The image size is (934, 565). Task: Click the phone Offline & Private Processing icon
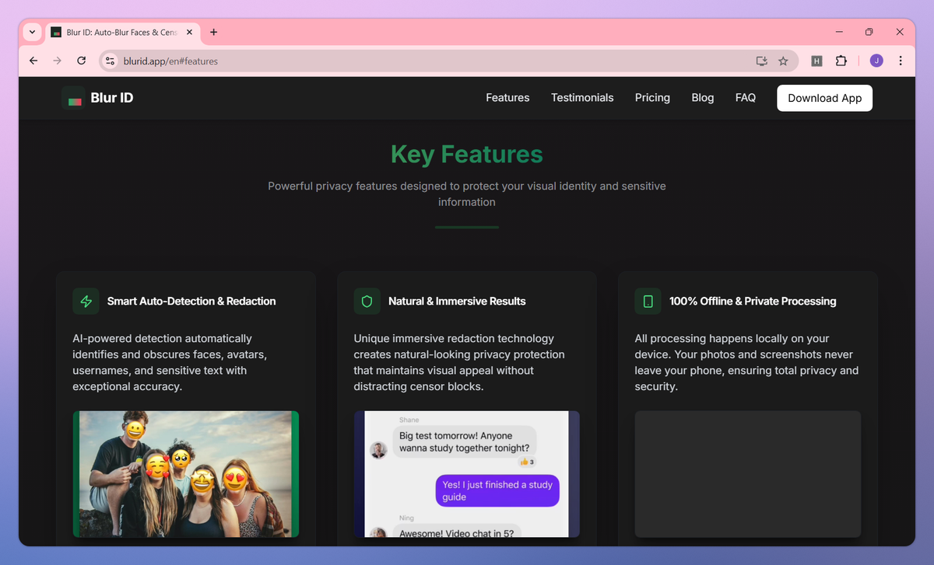648,302
